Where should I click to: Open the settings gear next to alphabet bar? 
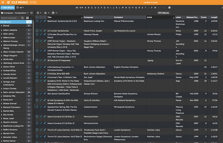(x=169, y=7)
